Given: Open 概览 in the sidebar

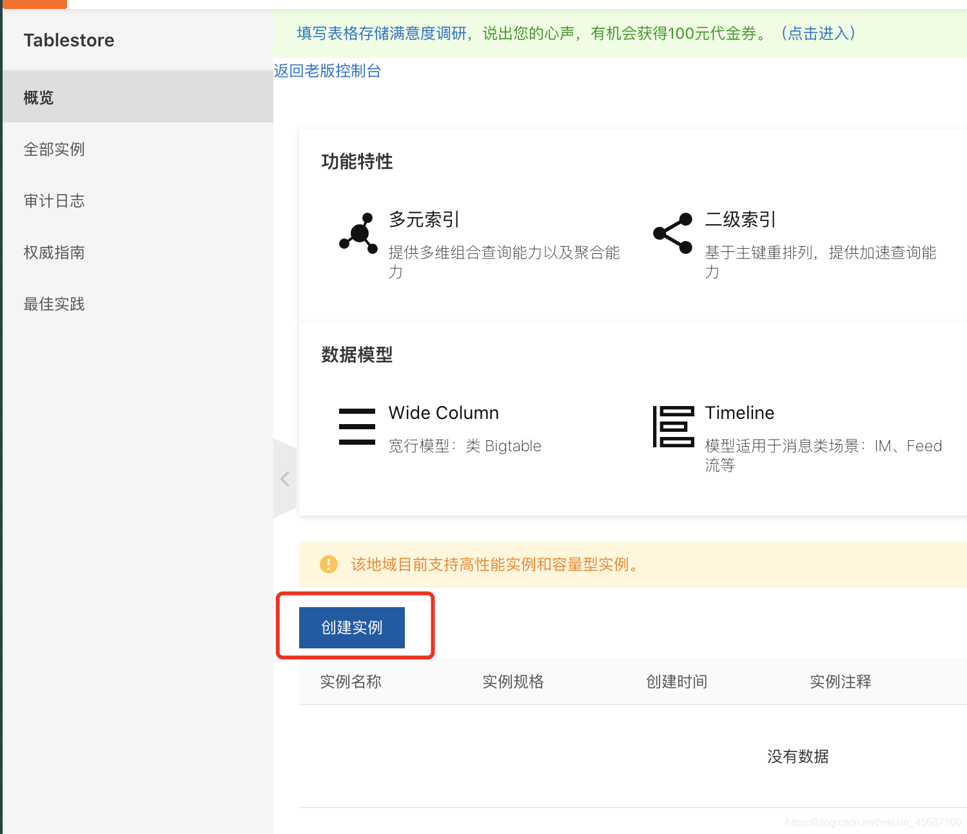Looking at the screenshot, I should pyautogui.click(x=138, y=97).
